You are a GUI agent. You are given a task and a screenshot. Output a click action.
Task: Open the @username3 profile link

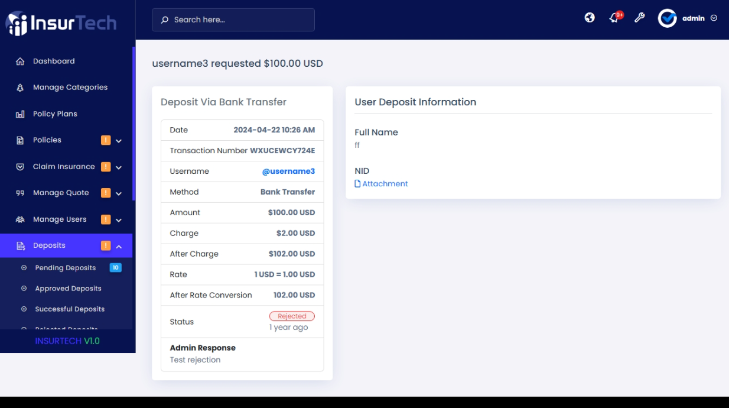288,171
